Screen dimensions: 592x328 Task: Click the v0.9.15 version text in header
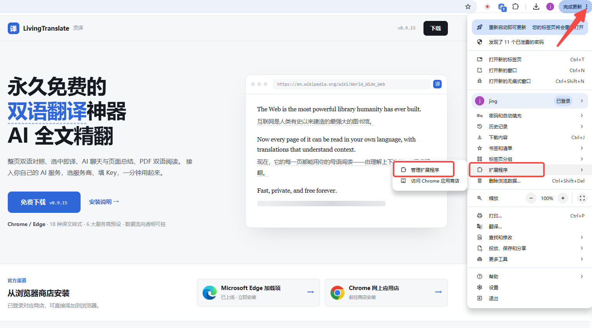(x=406, y=28)
